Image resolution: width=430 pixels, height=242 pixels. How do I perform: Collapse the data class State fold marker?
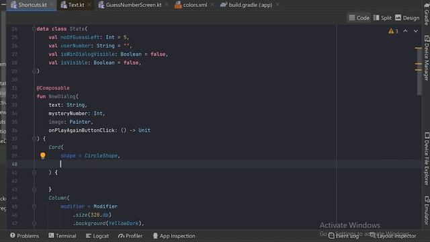point(34,29)
